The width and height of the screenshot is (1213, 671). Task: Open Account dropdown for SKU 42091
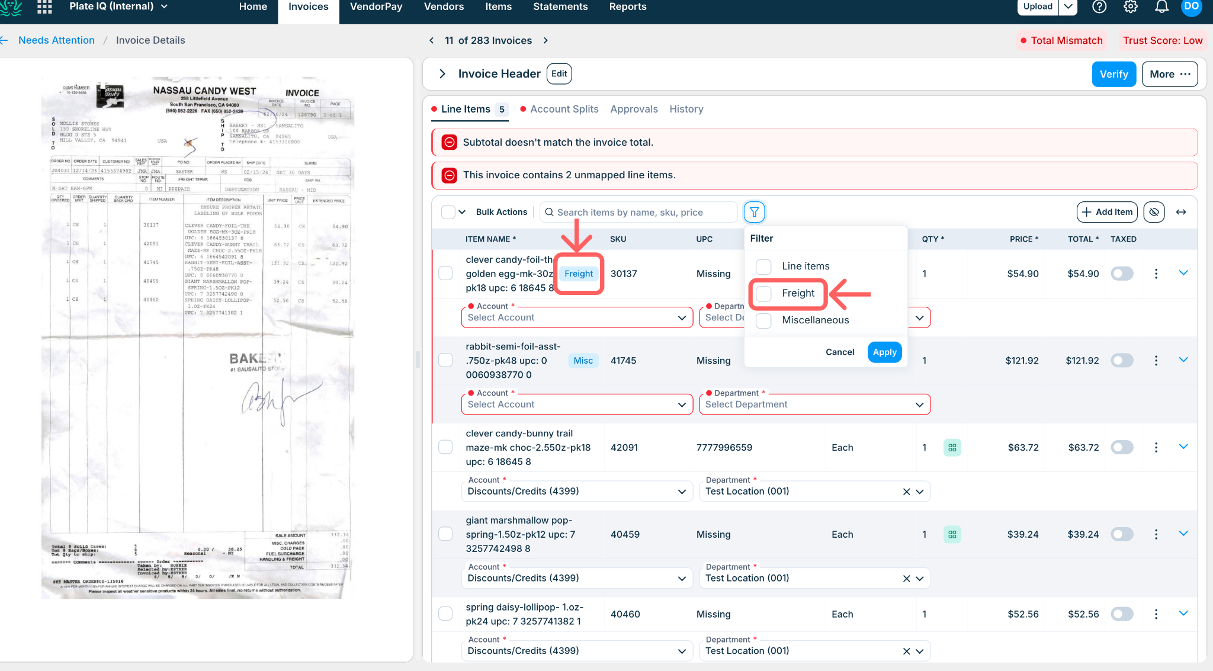coord(577,492)
